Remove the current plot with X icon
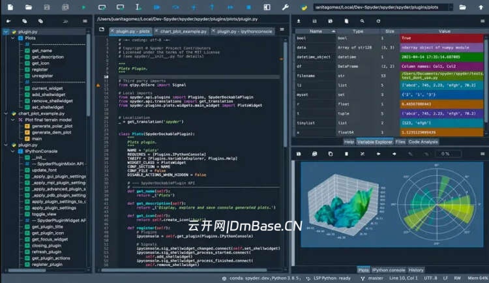 pos(362,154)
